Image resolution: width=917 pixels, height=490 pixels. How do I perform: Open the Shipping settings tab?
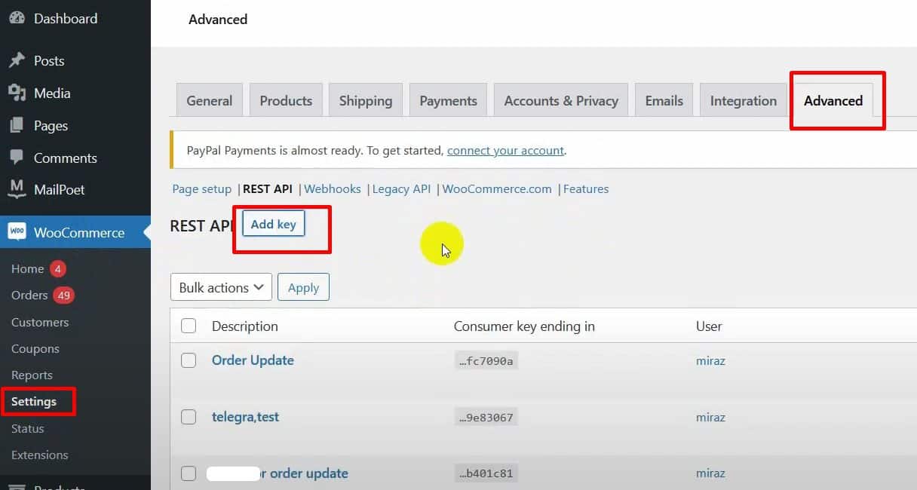pyautogui.click(x=365, y=101)
